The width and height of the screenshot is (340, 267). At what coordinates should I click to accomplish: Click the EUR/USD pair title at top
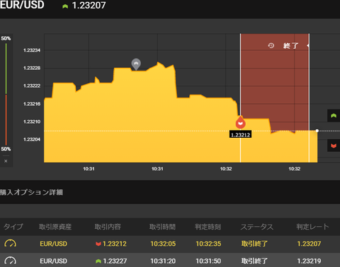[22, 5]
